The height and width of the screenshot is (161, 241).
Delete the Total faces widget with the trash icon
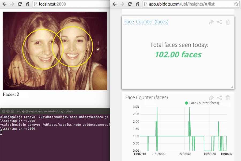coord(228,22)
